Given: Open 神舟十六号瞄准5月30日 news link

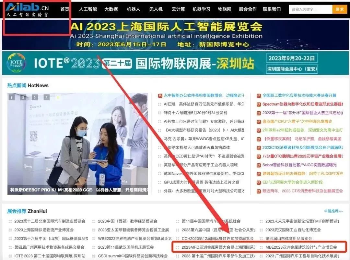Looking at the screenshot, I should coord(195,113).
